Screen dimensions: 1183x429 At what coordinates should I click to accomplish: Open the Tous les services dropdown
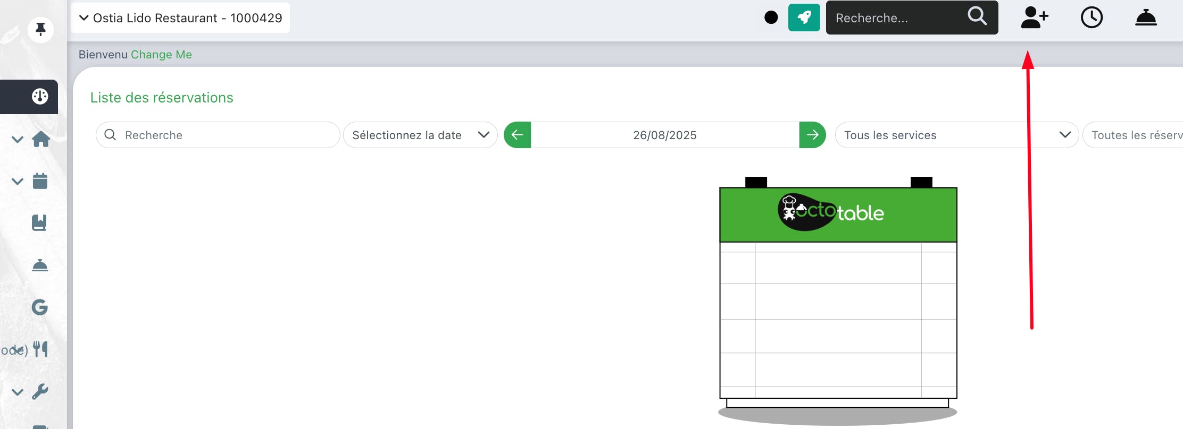click(x=956, y=135)
